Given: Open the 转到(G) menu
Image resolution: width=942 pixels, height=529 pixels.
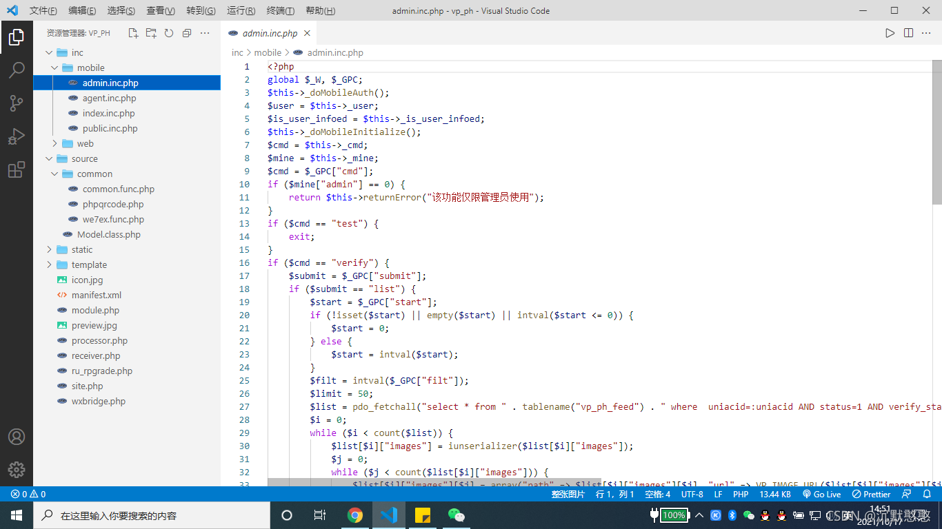Looking at the screenshot, I should [201, 11].
